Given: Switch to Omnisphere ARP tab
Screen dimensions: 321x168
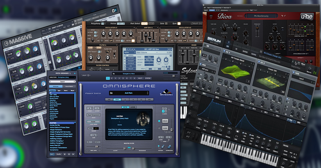Looking at the screenshot, I should (149, 99).
